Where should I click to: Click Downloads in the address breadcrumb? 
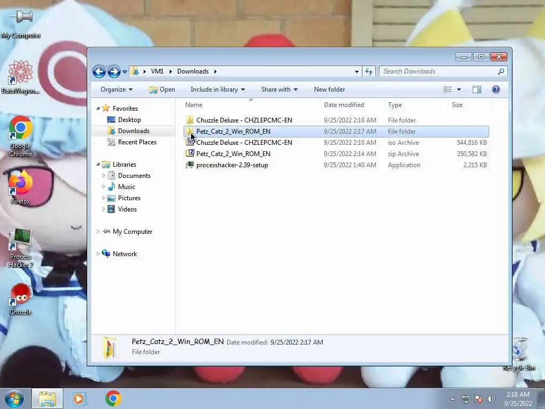pyautogui.click(x=193, y=71)
